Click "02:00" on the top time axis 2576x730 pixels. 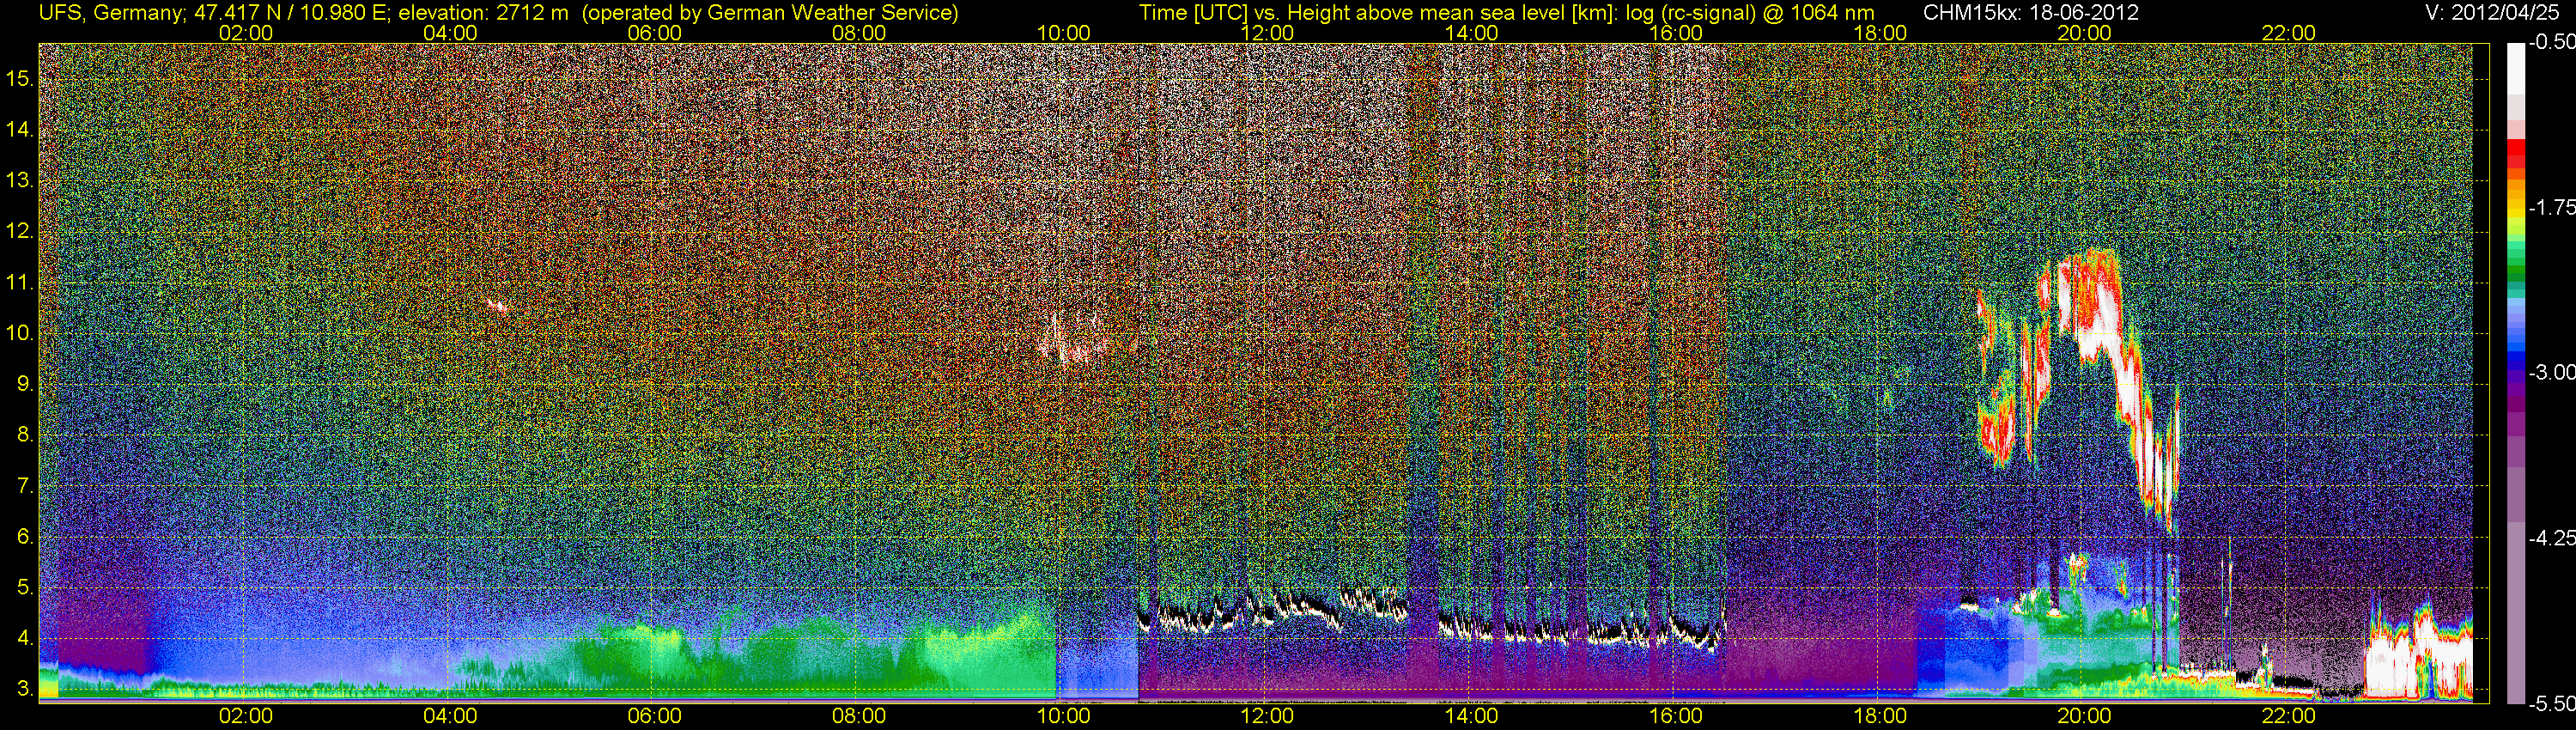[246, 33]
